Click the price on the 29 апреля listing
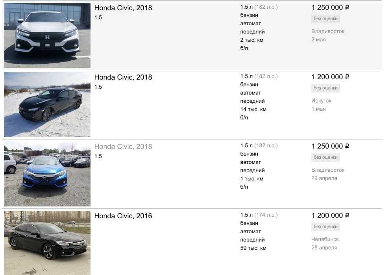The image size is (390, 275). (x=330, y=146)
